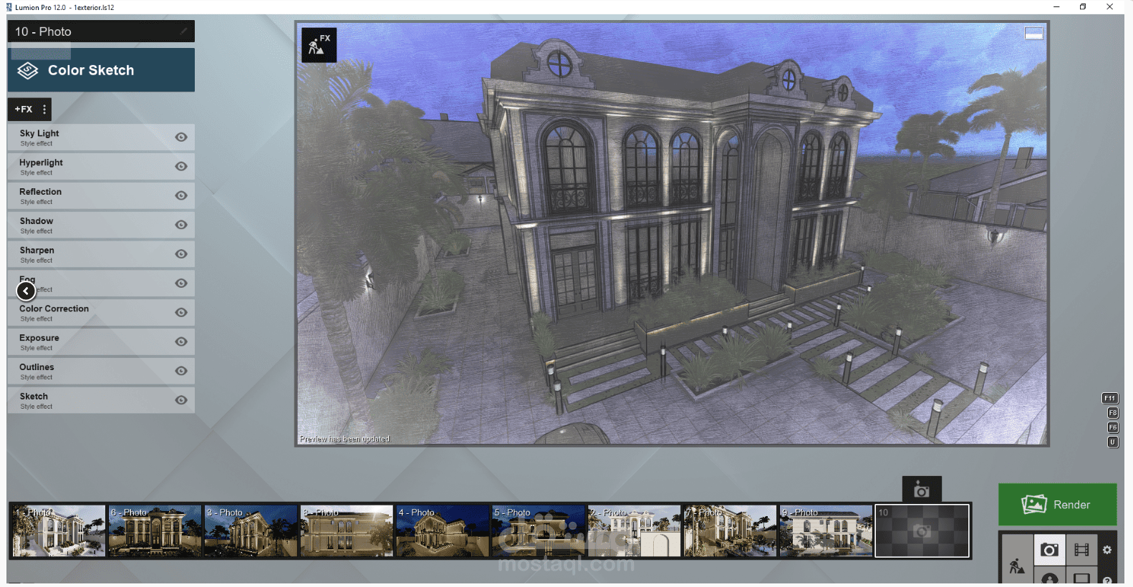Image resolution: width=1133 pixels, height=587 pixels.
Task: Select the 8 - Photo thumbnail
Action: [346, 531]
